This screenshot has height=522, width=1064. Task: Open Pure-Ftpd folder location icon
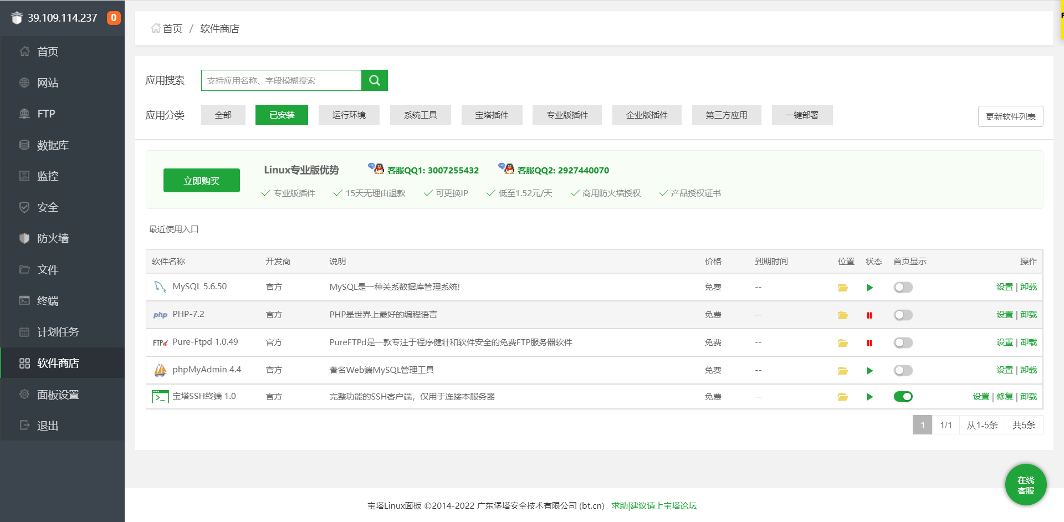tap(842, 343)
